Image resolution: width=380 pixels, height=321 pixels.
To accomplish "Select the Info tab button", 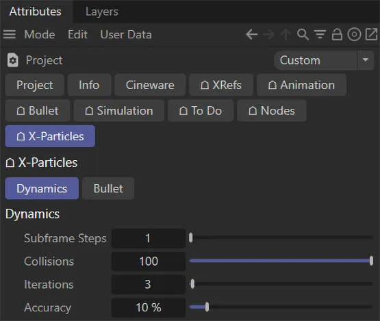I will coord(89,85).
